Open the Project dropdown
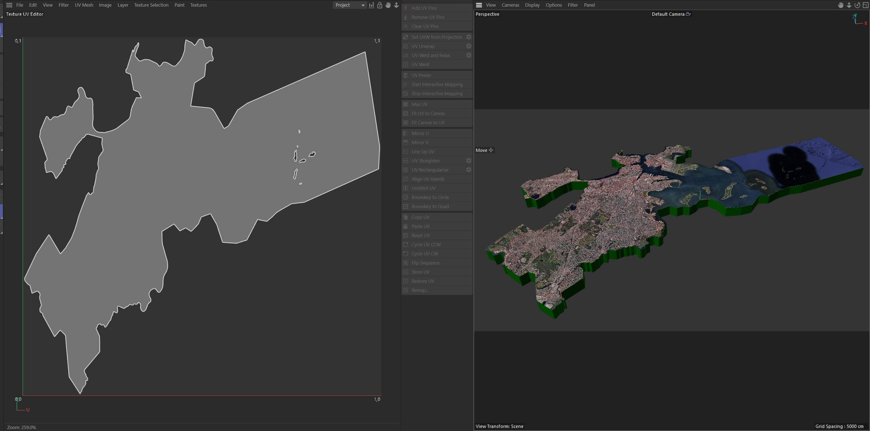Image resolution: width=870 pixels, height=431 pixels. (x=349, y=5)
